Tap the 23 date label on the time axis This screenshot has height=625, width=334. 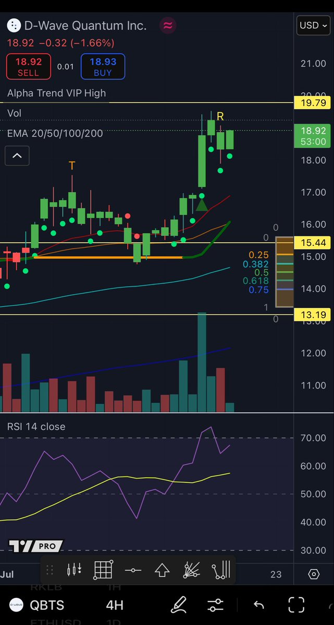coord(276,574)
